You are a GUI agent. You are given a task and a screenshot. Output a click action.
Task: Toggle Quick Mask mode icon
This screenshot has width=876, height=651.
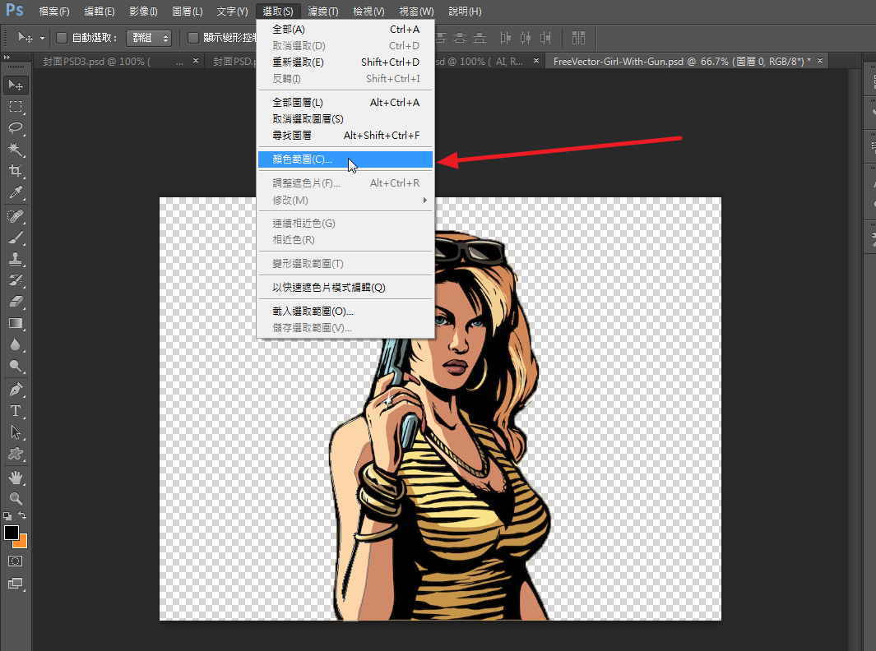tap(16, 561)
